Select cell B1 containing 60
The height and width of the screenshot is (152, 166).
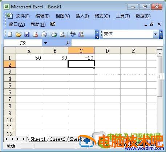[x=55, y=58]
